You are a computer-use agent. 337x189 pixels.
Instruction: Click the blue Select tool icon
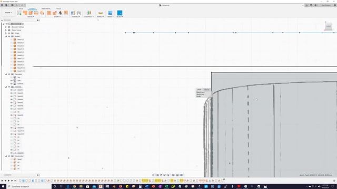[x=120, y=13]
